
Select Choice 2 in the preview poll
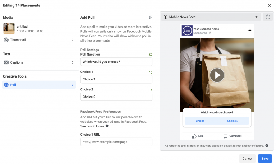pos(233,121)
